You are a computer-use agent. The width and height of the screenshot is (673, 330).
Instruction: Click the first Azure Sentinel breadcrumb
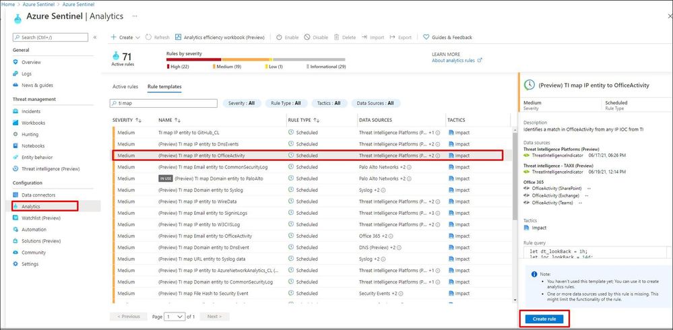[37, 4]
